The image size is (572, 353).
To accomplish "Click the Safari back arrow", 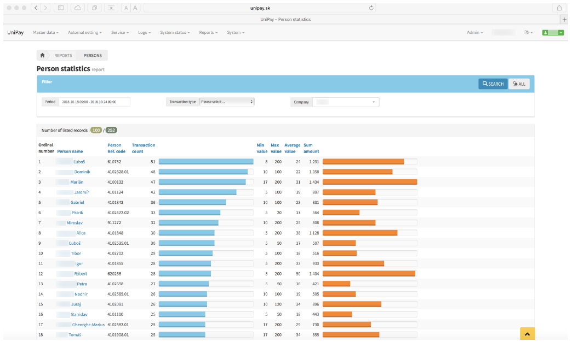I will click(36, 8).
